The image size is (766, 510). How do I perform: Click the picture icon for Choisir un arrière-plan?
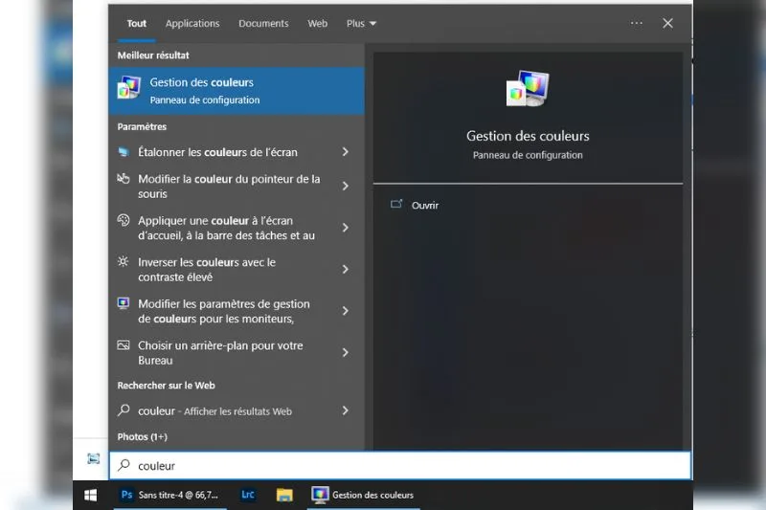click(x=124, y=345)
